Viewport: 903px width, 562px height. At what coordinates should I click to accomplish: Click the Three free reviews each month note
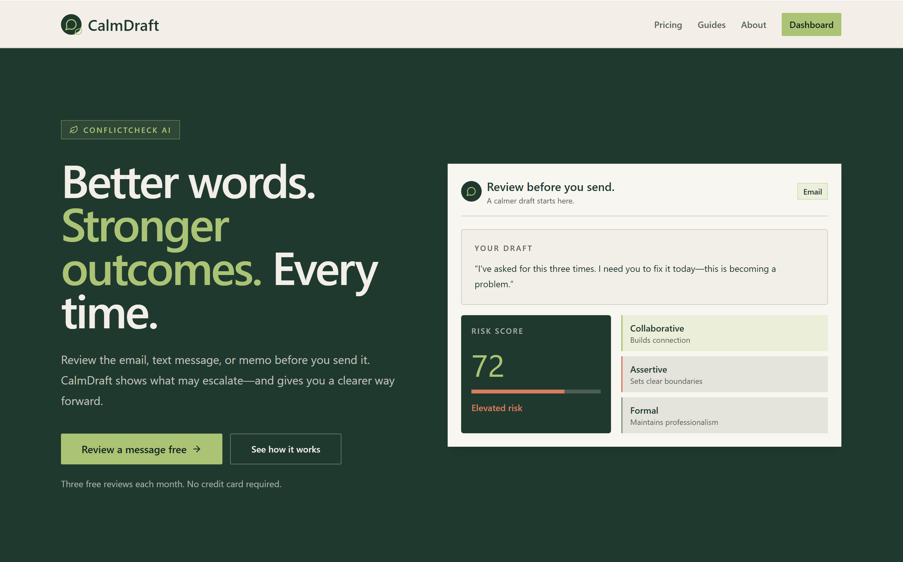171,484
